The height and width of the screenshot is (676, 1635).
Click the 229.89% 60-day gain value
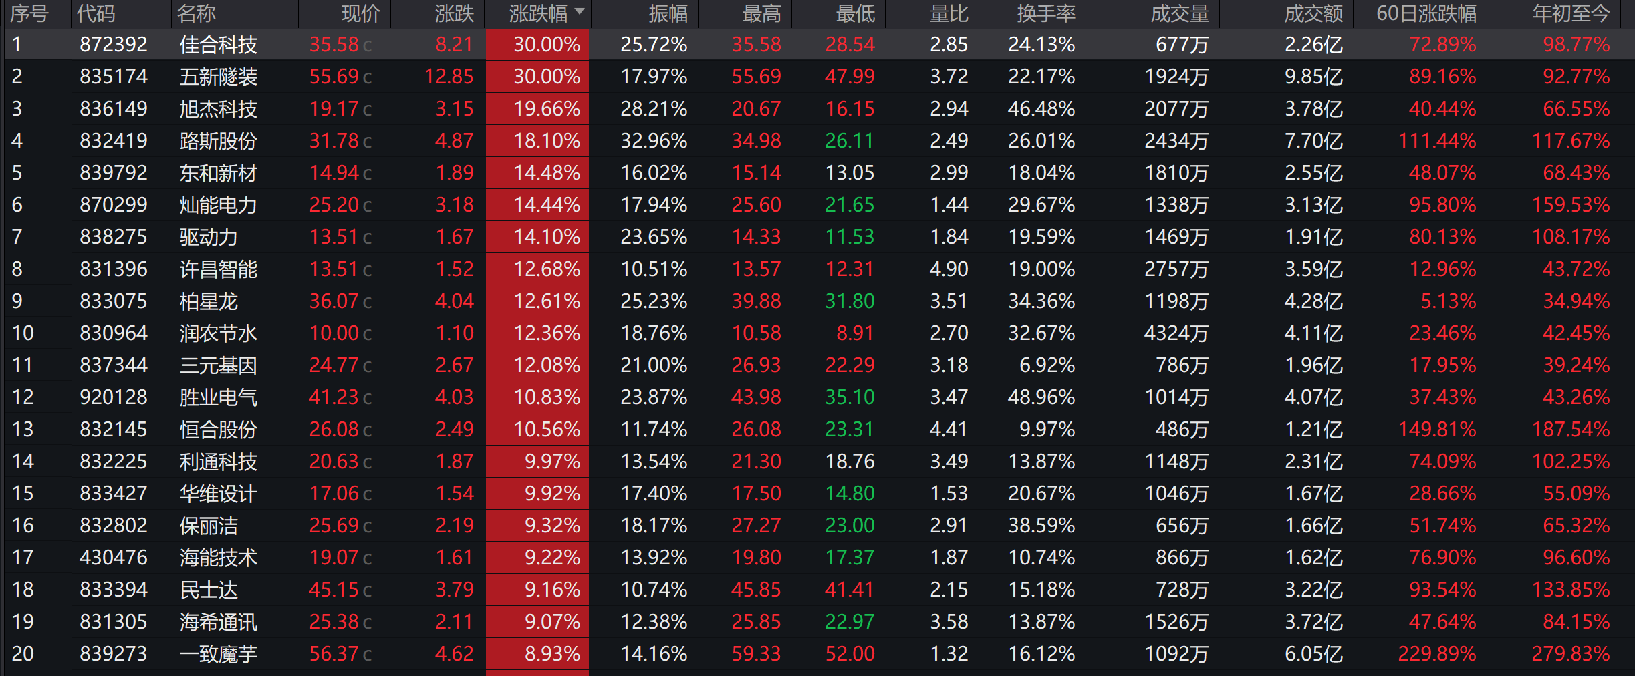pyautogui.click(x=1437, y=654)
